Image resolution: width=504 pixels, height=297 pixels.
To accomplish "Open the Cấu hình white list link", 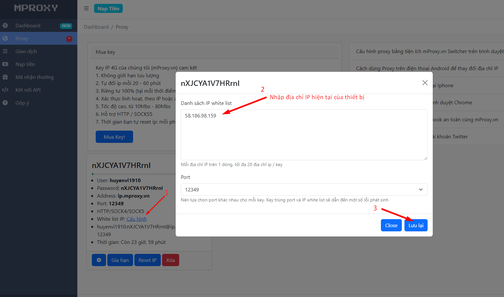I will (136, 219).
